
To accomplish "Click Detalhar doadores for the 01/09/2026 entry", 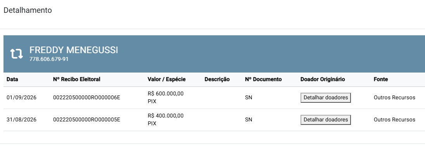I will point(325,98).
